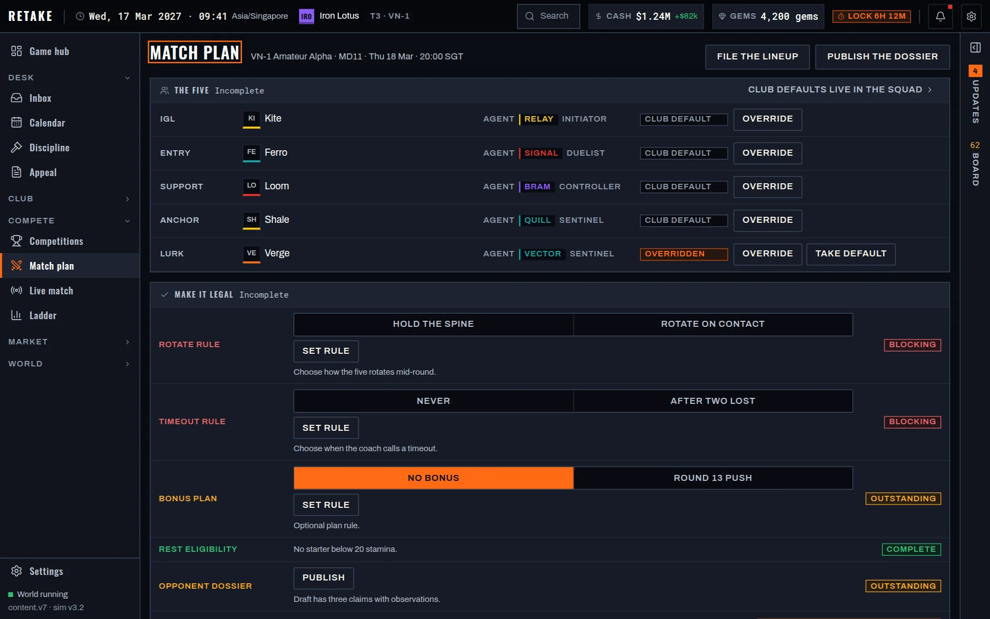Expand the World section

pos(70,364)
